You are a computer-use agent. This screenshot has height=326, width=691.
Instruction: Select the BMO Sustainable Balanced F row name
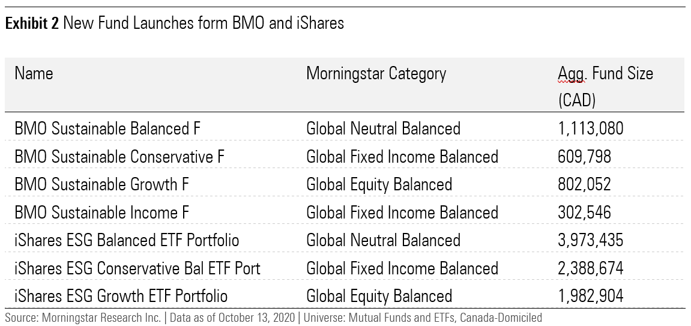[x=107, y=128]
